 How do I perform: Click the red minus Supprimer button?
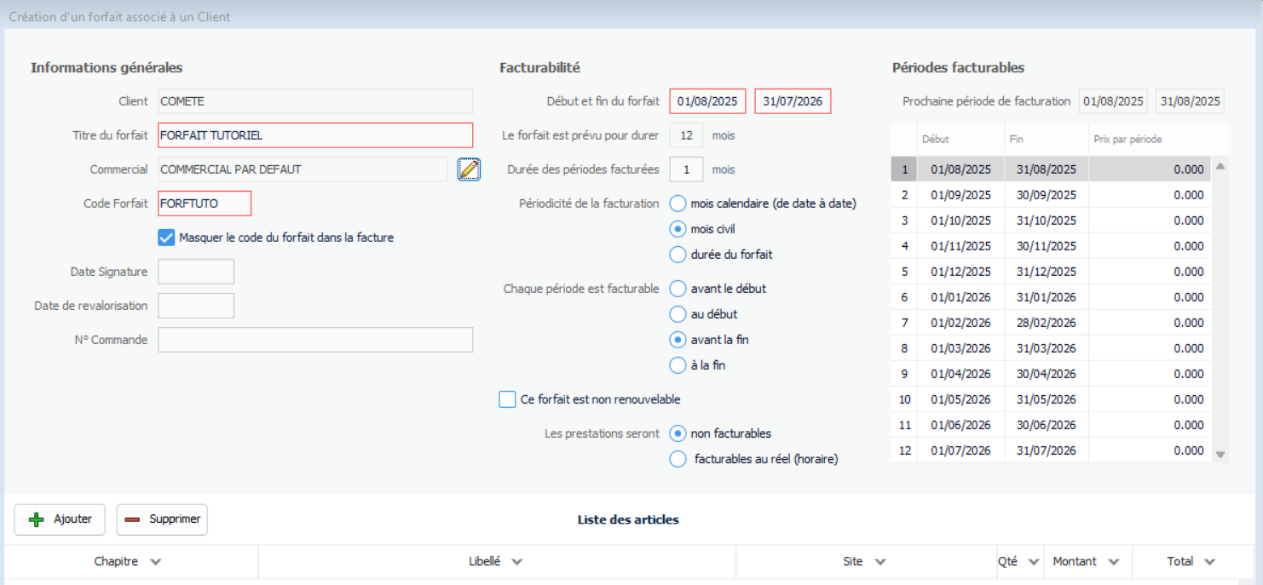[x=162, y=519]
